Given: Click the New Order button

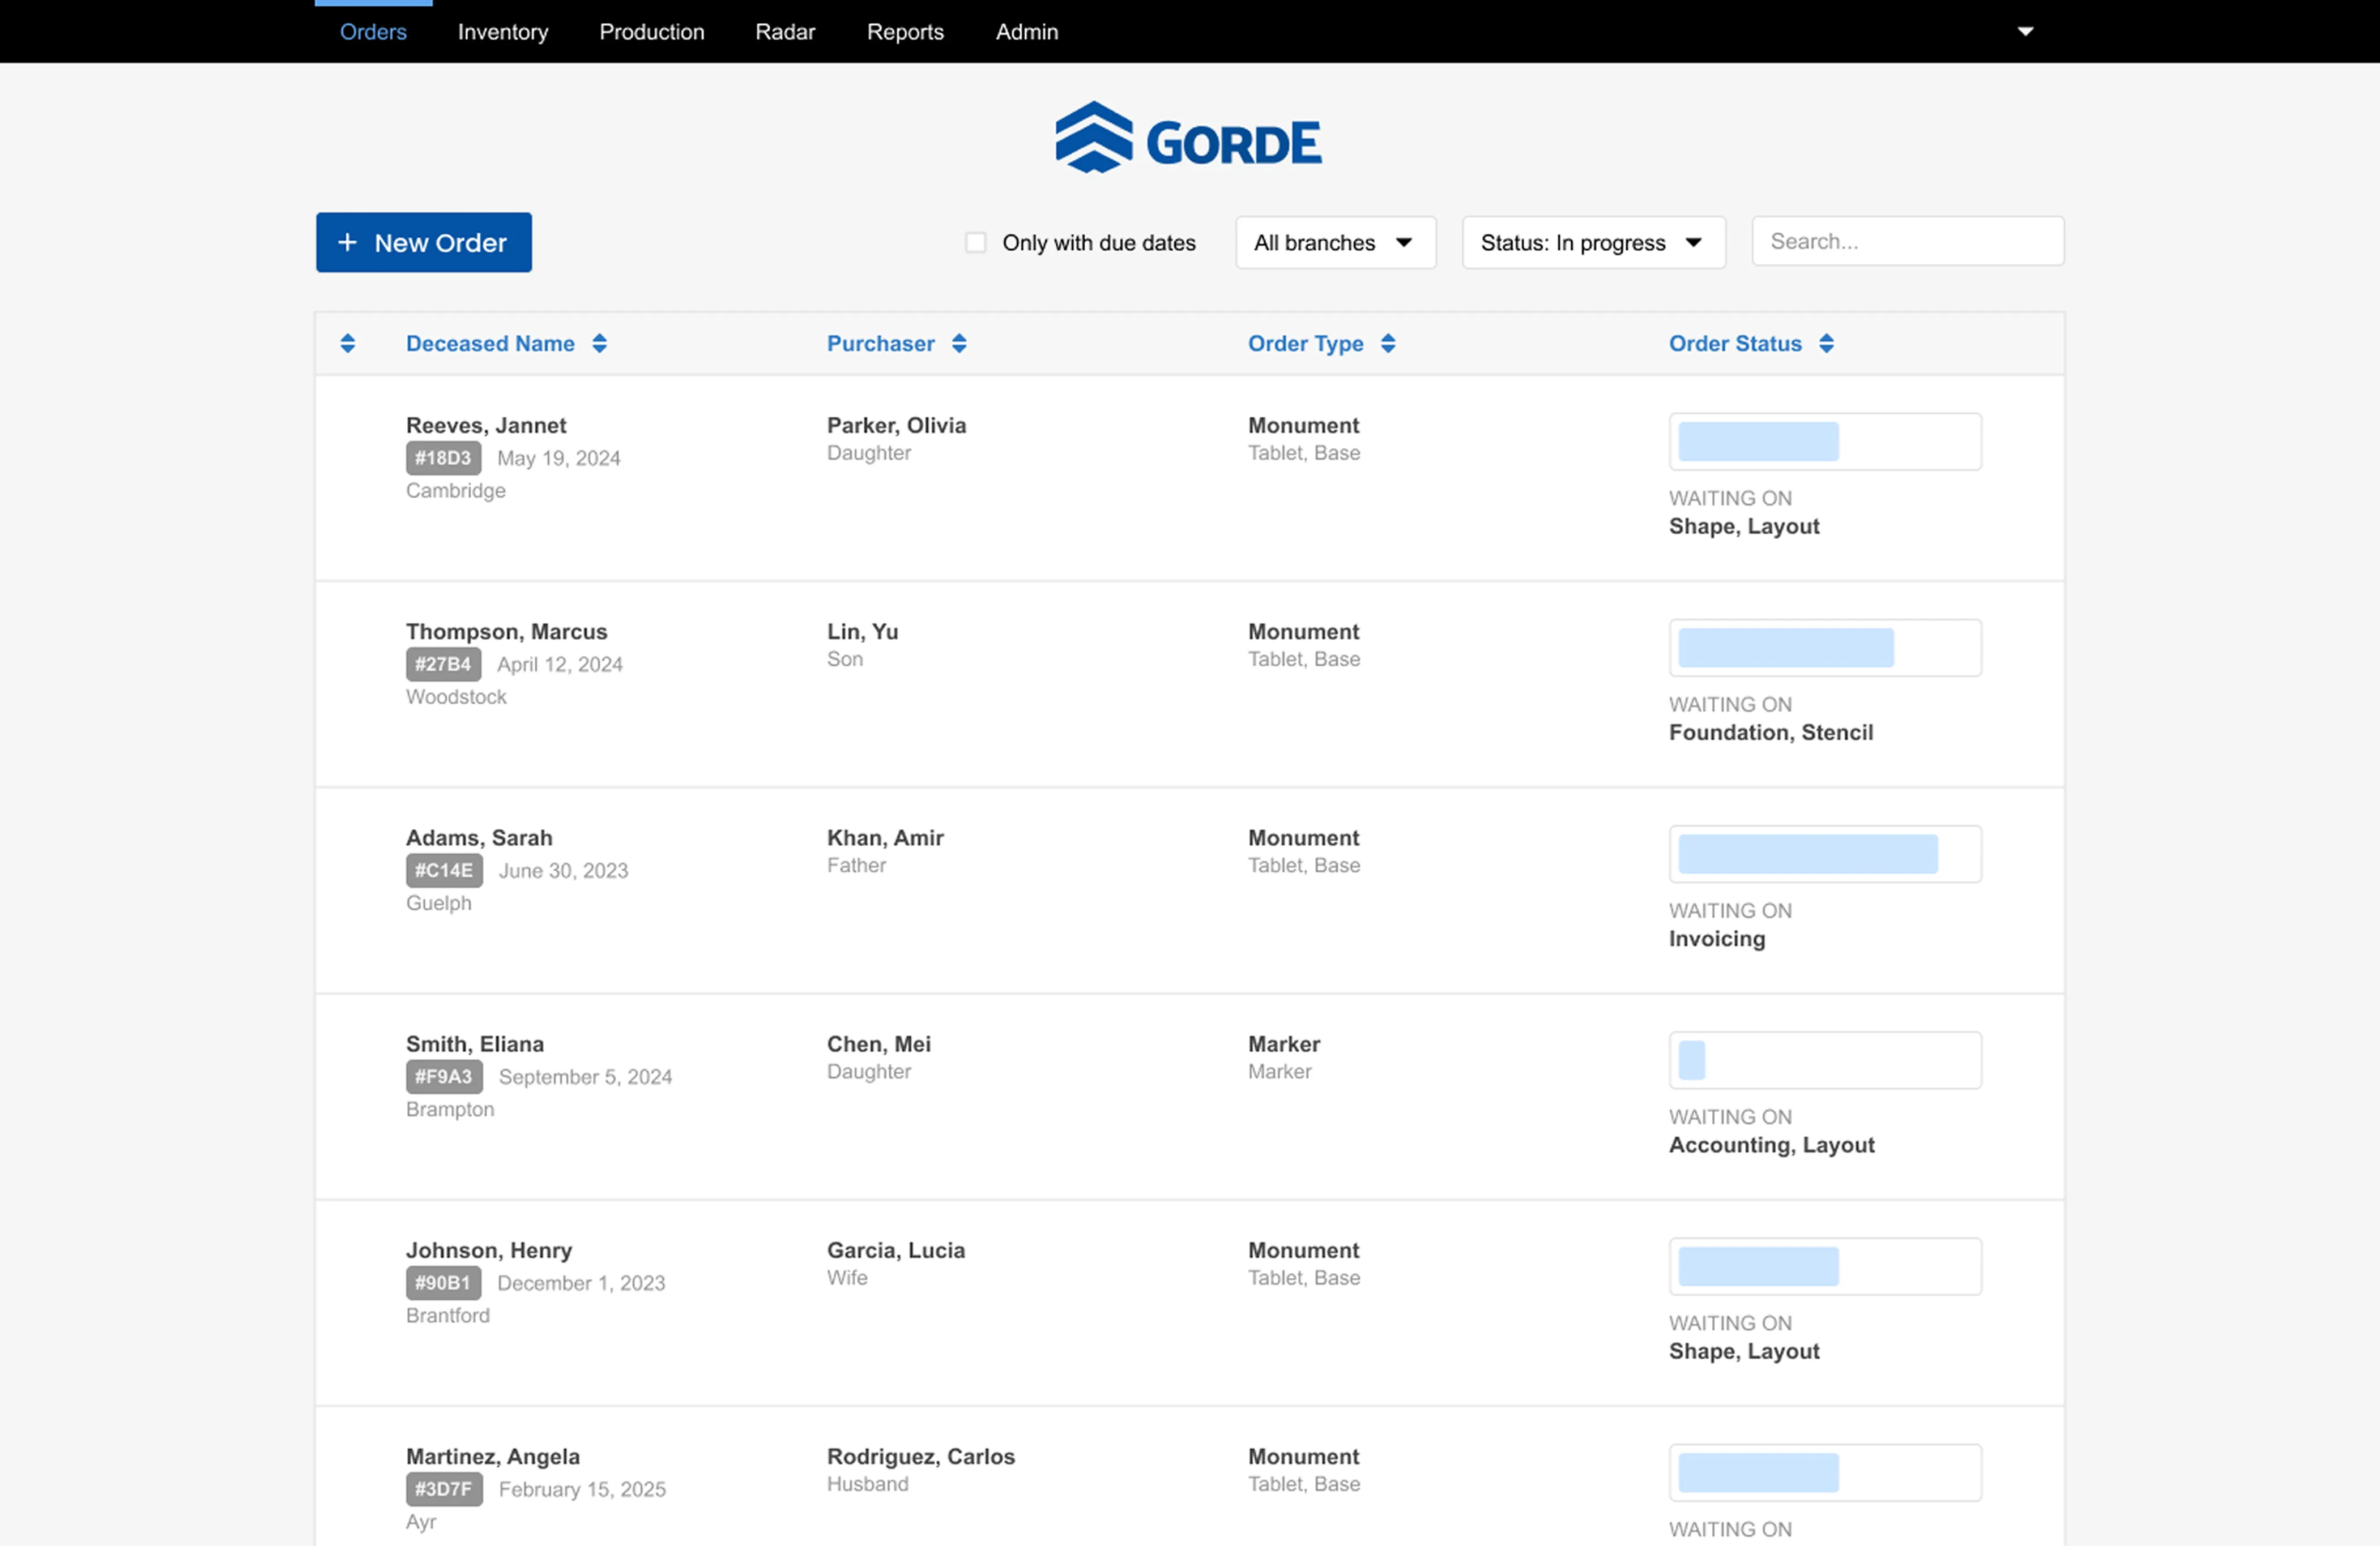Looking at the screenshot, I should pyautogui.click(x=423, y=242).
